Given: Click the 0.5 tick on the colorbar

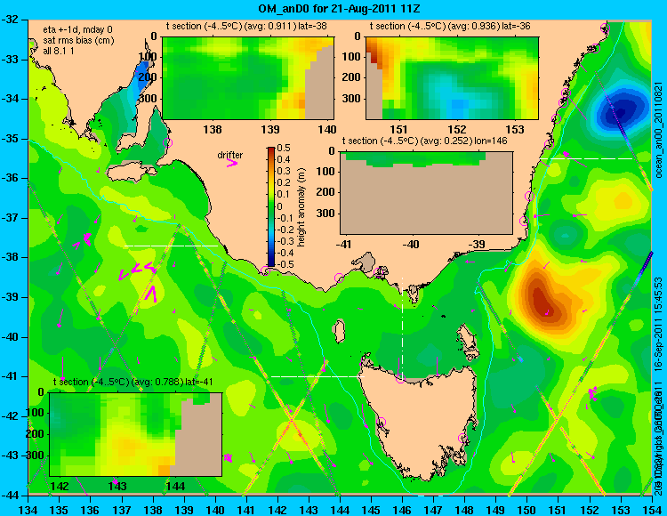Looking at the screenshot, I should click(x=285, y=148).
